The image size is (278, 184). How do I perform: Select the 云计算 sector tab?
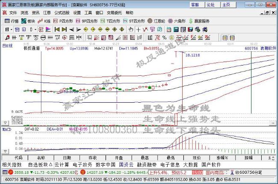(62, 165)
